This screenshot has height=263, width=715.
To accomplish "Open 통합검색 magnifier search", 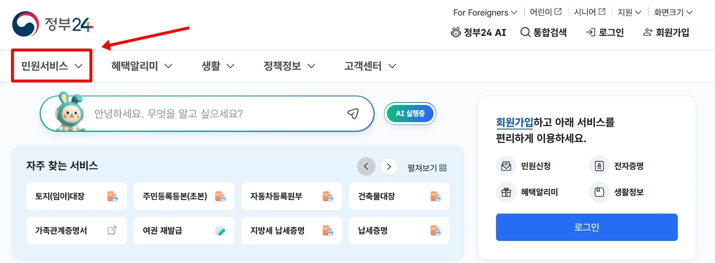I will click(543, 32).
